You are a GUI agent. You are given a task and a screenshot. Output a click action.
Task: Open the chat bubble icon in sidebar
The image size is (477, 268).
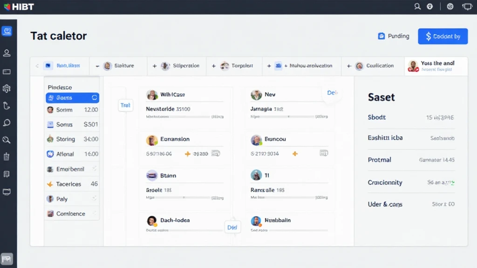(7, 123)
